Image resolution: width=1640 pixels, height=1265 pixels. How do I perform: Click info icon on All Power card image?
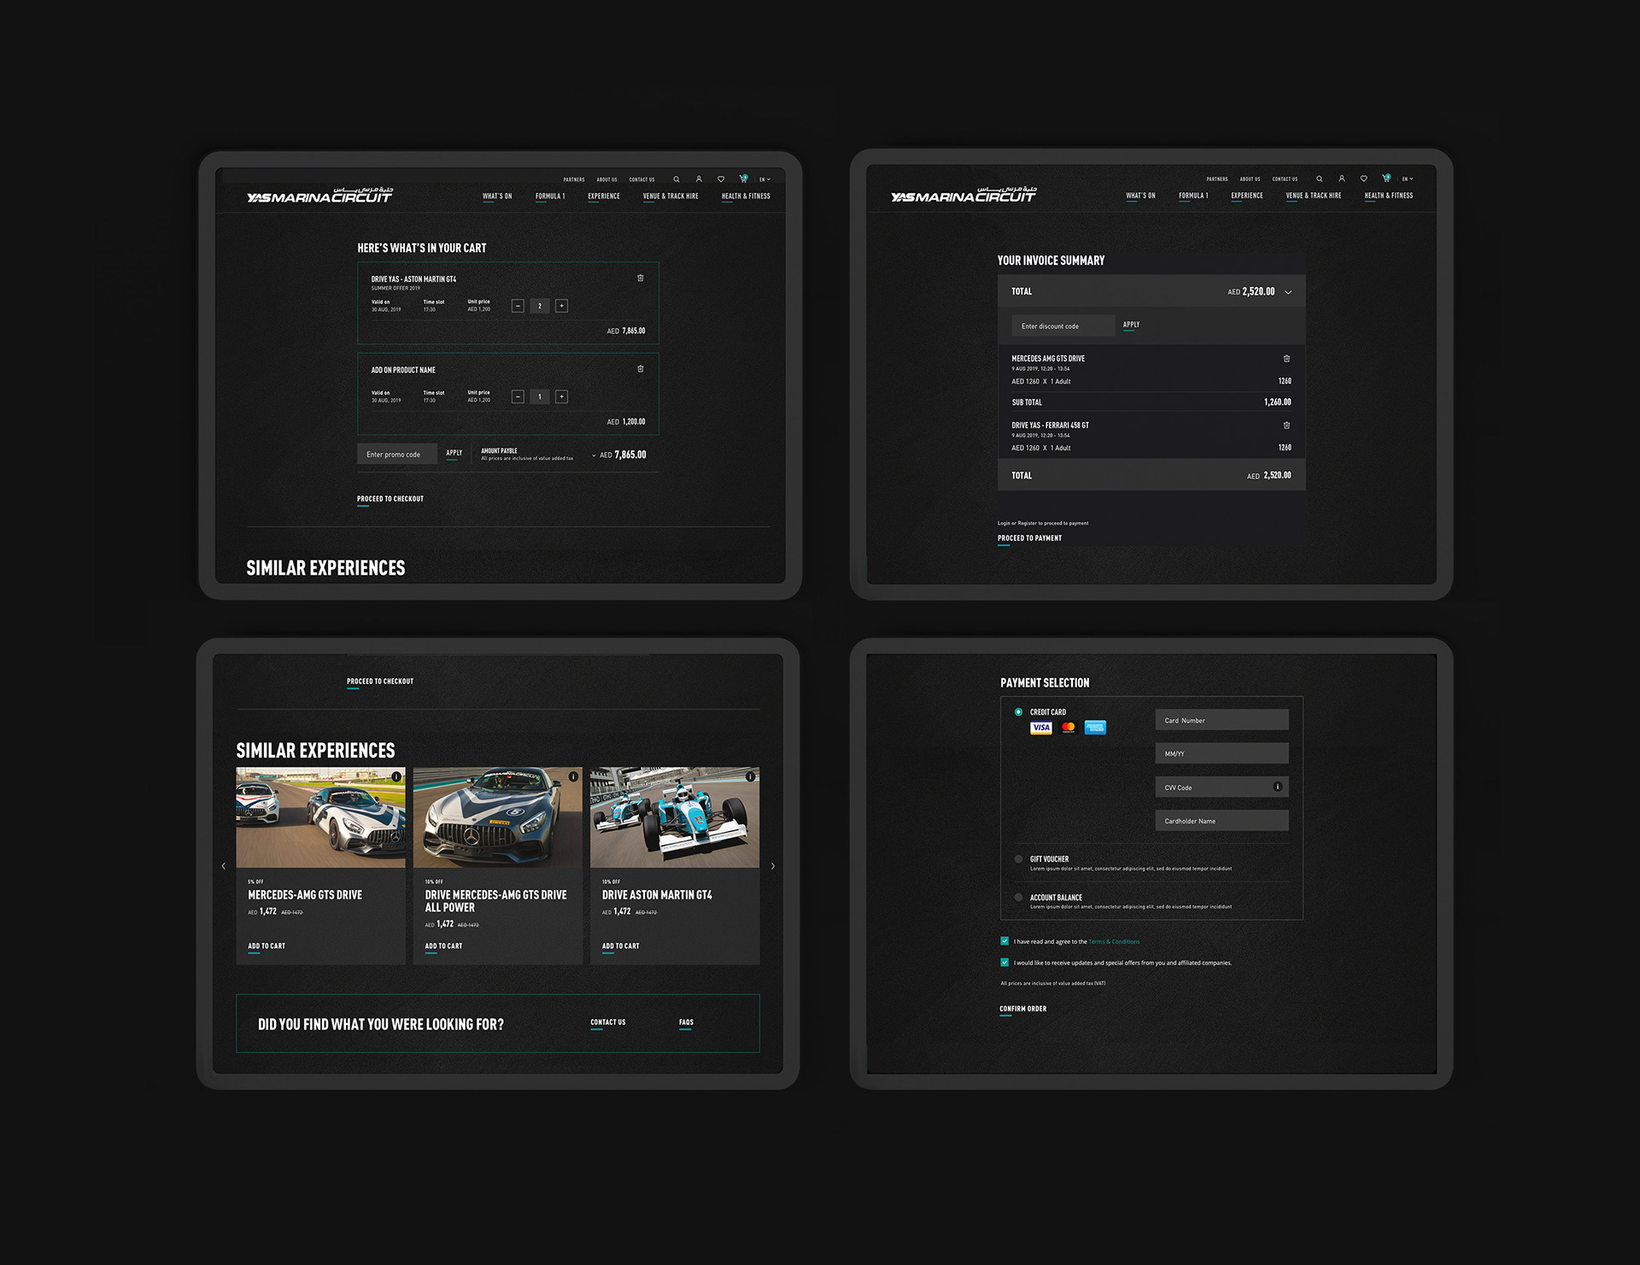[573, 776]
